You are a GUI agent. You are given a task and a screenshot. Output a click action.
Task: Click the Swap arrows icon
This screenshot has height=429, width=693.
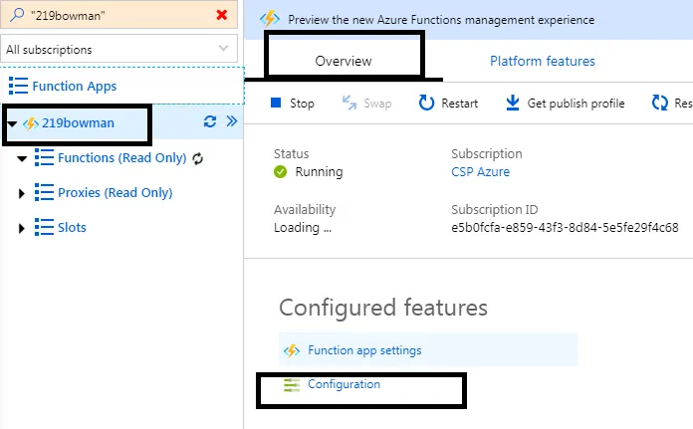pyautogui.click(x=349, y=103)
